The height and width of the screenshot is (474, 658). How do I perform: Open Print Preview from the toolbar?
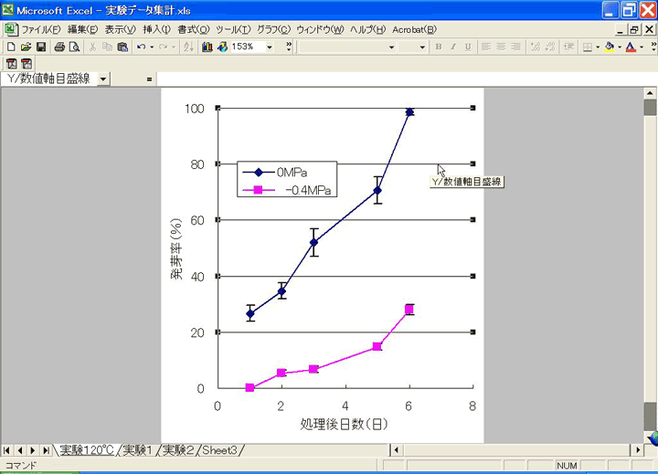click(x=74, y=47)
